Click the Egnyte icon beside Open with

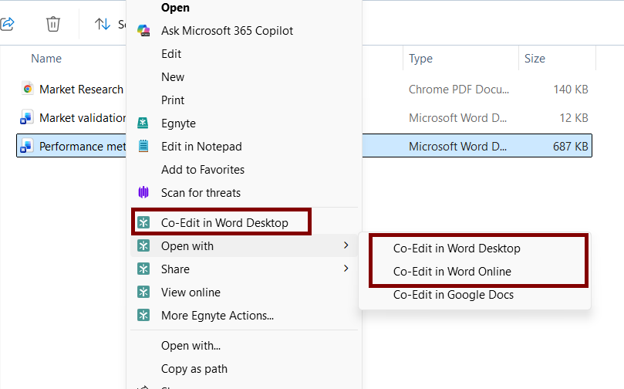143,245
